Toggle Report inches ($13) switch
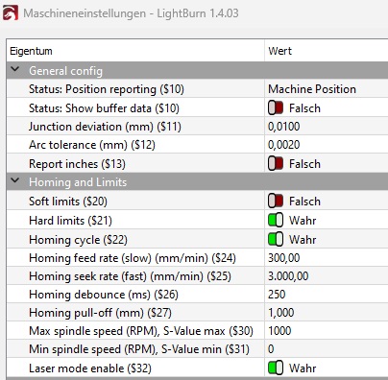 pyautogui.click(x=276, y=164)
